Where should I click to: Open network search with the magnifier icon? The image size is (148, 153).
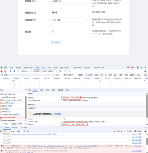click(14, 71)
